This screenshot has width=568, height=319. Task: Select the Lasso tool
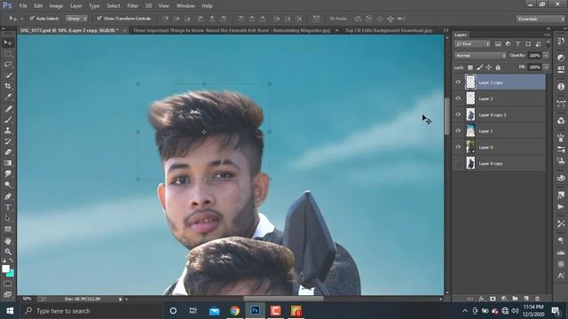(x=8, y=65)
